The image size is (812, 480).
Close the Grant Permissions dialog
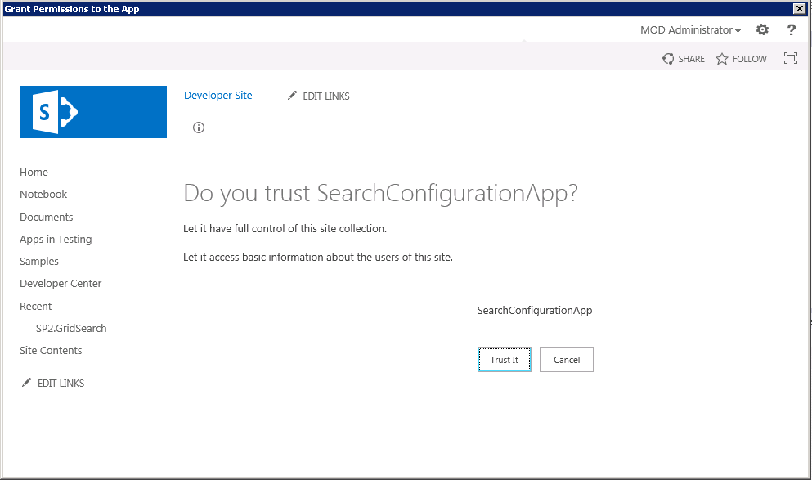coord(800,8)
